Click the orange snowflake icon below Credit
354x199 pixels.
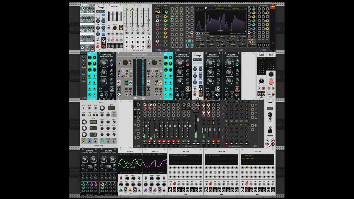coord(273,43)
